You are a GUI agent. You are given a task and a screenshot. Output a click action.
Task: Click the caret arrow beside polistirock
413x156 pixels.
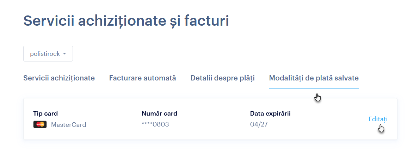64,54
